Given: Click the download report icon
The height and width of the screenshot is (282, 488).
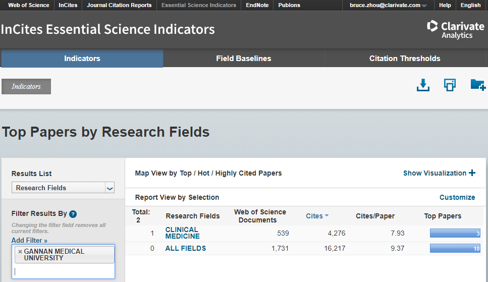Looking at the screenshot, I should [423, 85].
